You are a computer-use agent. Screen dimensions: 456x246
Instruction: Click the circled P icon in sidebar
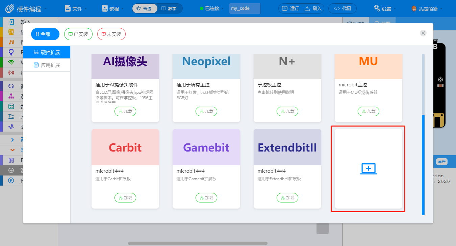point(11,181)
